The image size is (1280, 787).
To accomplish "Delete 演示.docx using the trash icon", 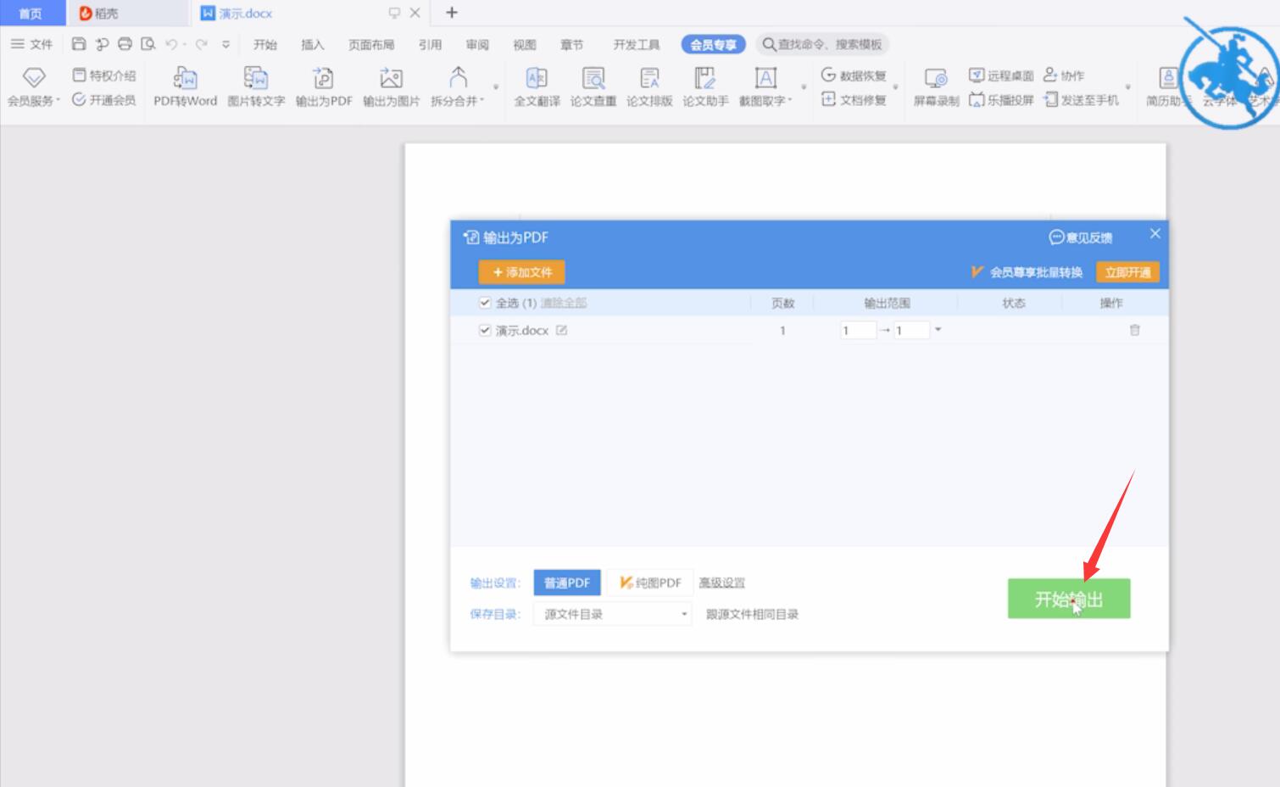I will [1134, 330].
